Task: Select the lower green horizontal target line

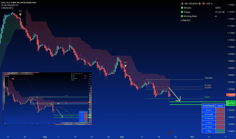Action: pos(198,104)
